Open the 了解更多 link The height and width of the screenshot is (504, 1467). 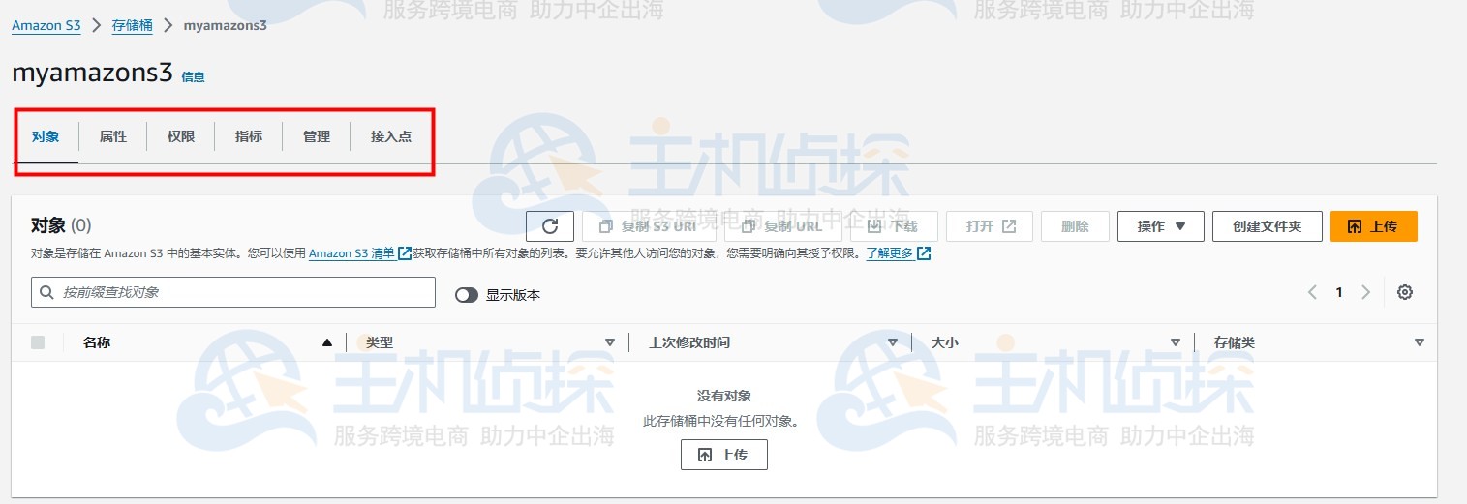click(899, 253)
